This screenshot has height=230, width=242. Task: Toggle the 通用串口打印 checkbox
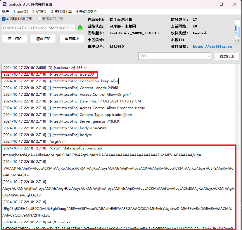pyautogui.click(x=39, y=19)
